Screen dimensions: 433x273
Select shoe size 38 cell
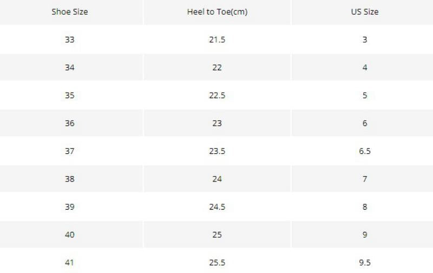(70, 179)
